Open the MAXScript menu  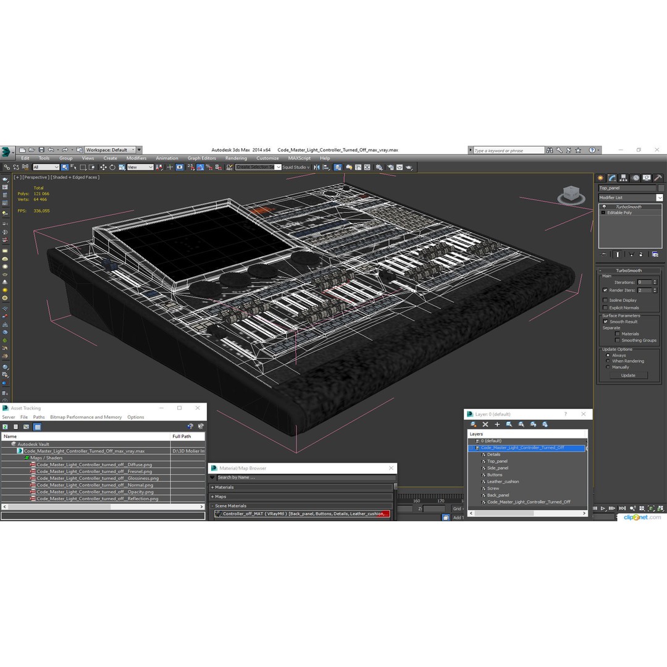pyautogui.click(x=299, y=158)
